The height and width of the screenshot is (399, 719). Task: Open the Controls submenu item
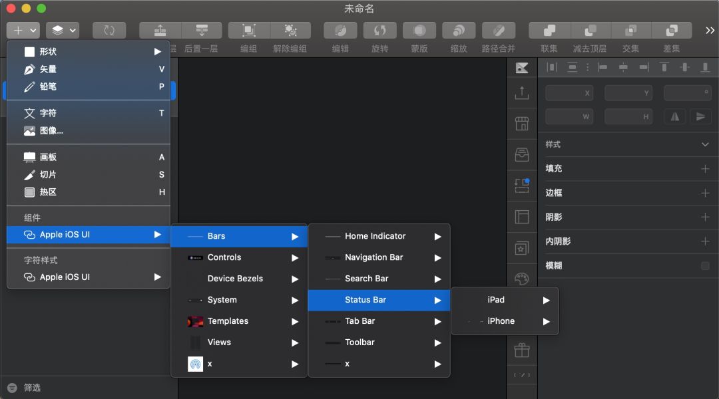pyautogui.click(x=239, y=257)
